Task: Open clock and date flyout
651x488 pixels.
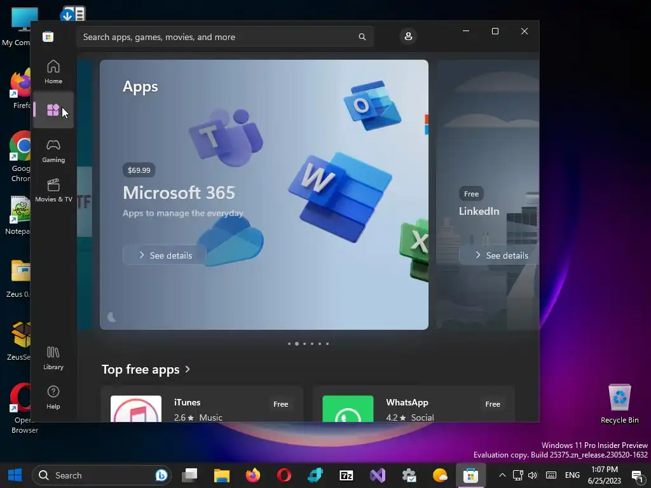Action: (605, 475)
